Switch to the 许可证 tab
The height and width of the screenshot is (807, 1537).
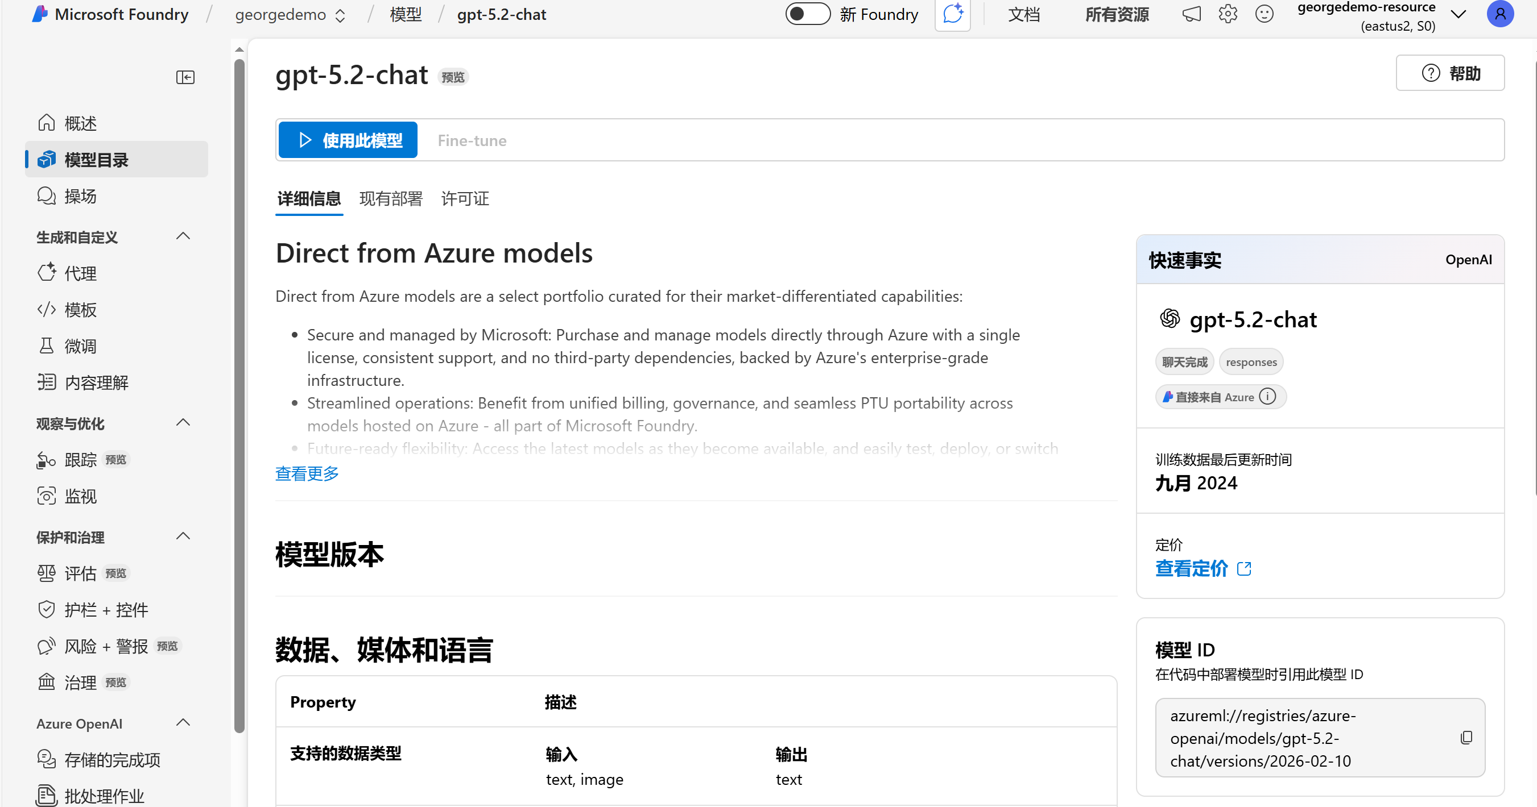coord(465,198)
